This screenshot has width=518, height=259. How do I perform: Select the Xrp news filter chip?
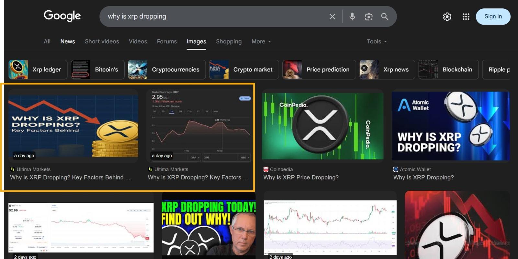tap(387, 70)
